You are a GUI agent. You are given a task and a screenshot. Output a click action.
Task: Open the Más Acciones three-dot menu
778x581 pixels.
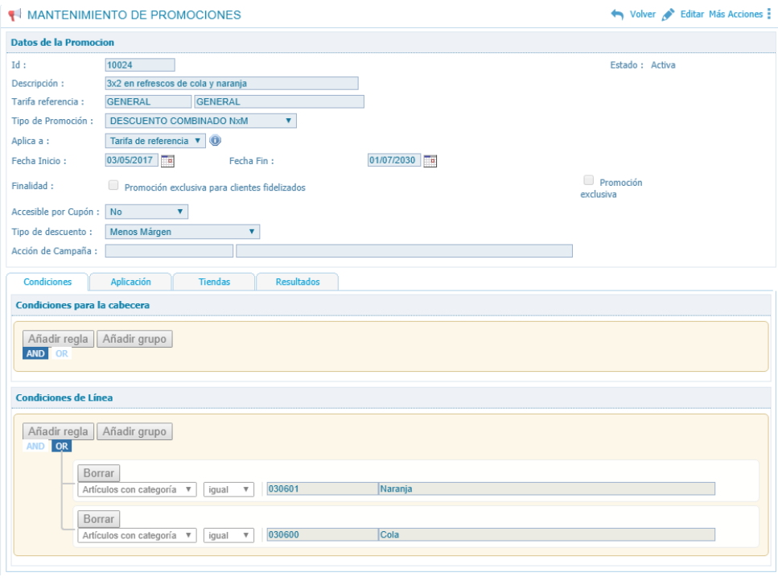point(768,15)
